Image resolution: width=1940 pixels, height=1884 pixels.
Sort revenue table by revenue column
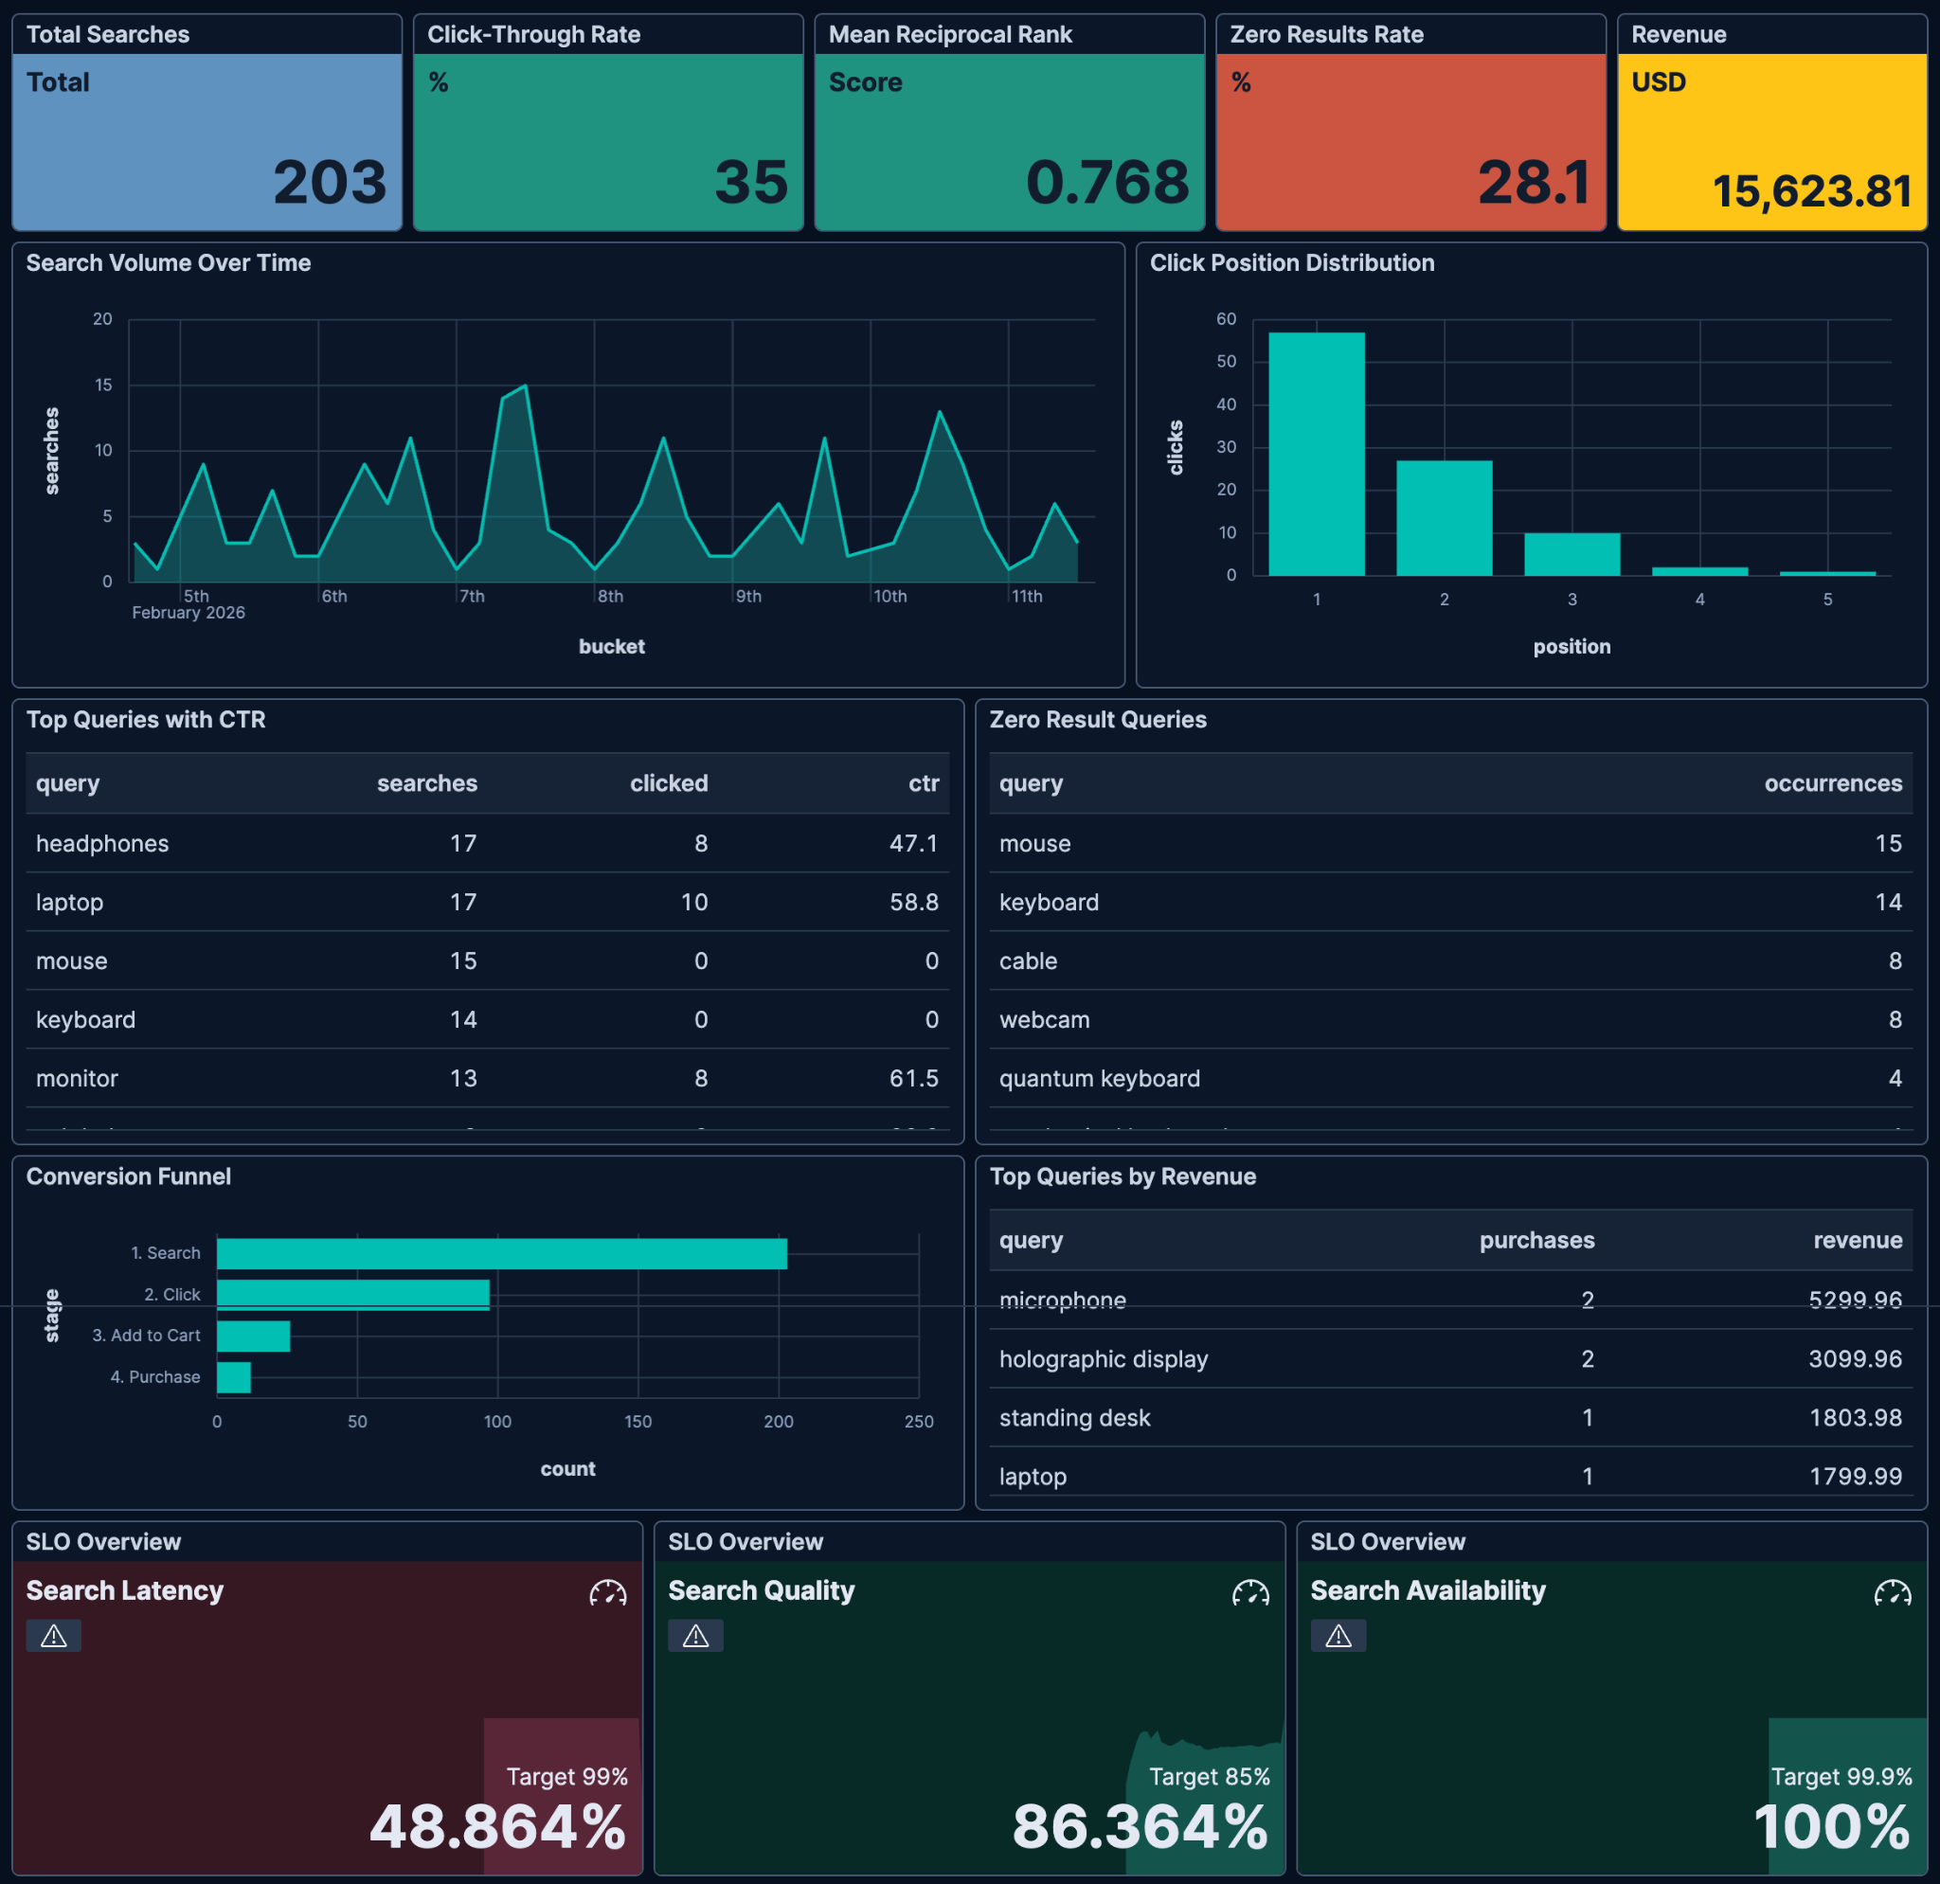pyautogui.click(x=1858, y=1240)
